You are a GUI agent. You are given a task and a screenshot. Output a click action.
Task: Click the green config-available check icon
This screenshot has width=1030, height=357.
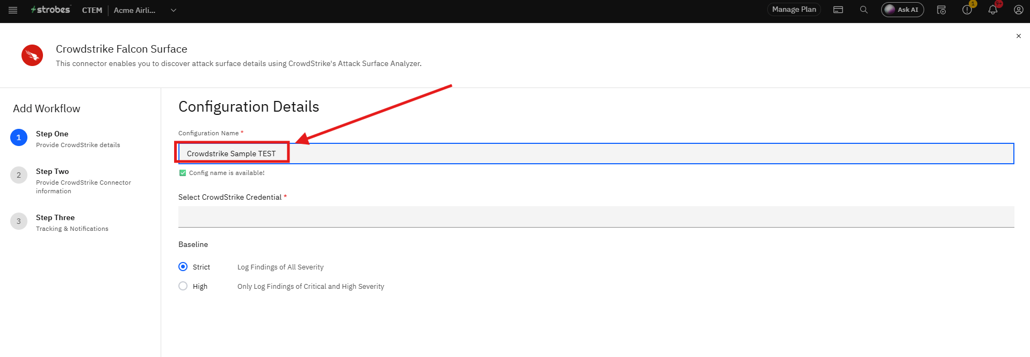coord(183,173)
